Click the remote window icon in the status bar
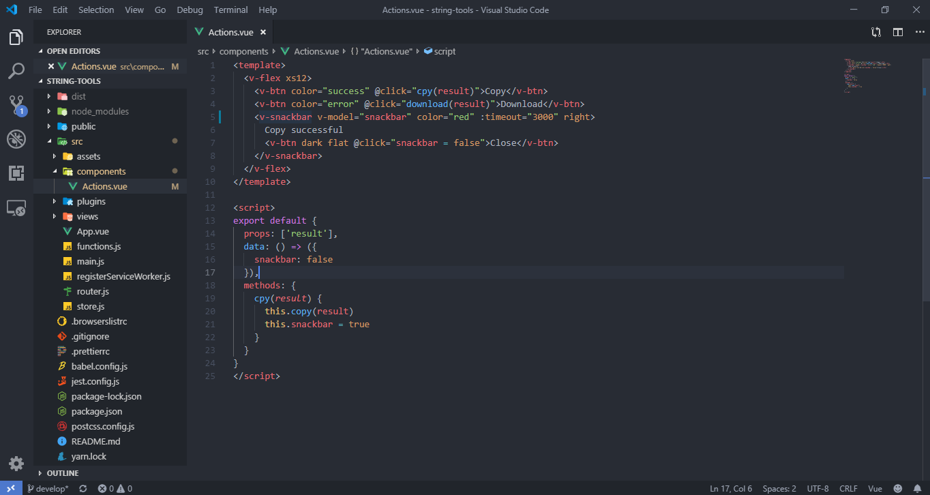The width and height of the screenshot is (930, 495). (x=11, y=488)
